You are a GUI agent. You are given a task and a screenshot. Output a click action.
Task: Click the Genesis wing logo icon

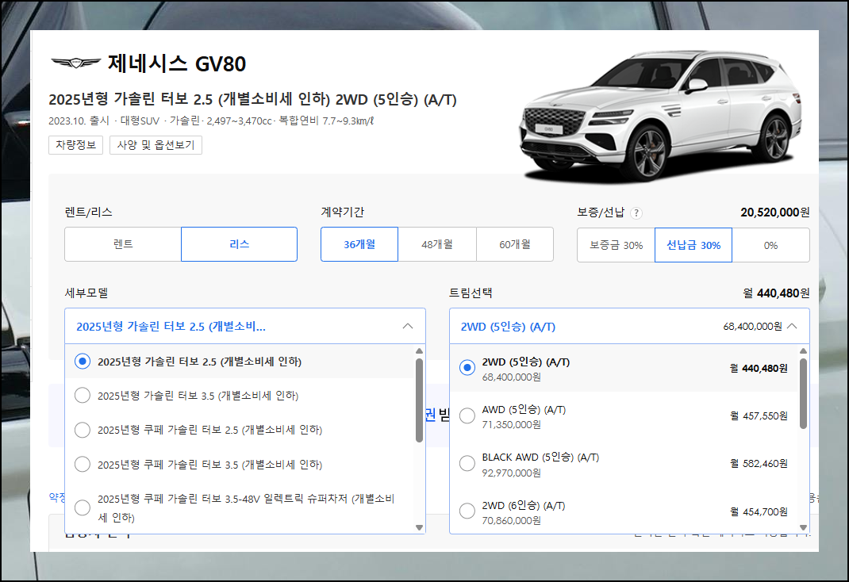click(76, 63)
